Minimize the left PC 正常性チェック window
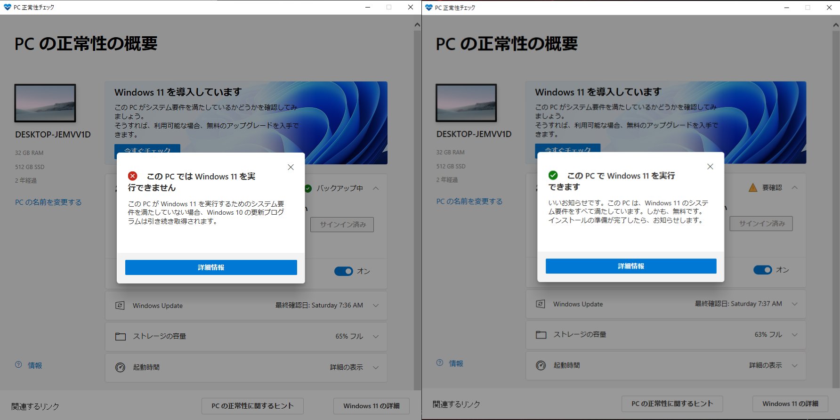Screen dimensions: 840x420 click(x=368, y=7)
